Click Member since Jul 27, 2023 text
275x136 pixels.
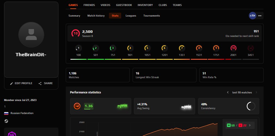20,100
